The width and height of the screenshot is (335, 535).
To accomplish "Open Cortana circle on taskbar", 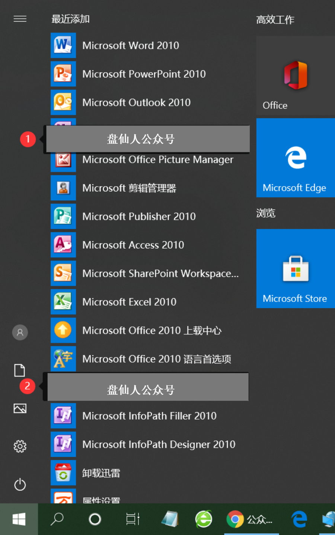I will point(95,519).
